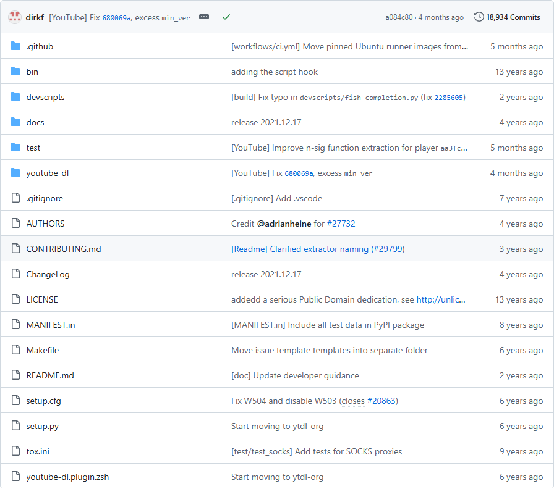This screenshot has width=554, height=489.
Task: Open the 18,934 Commits history
Action: [508, 17]
